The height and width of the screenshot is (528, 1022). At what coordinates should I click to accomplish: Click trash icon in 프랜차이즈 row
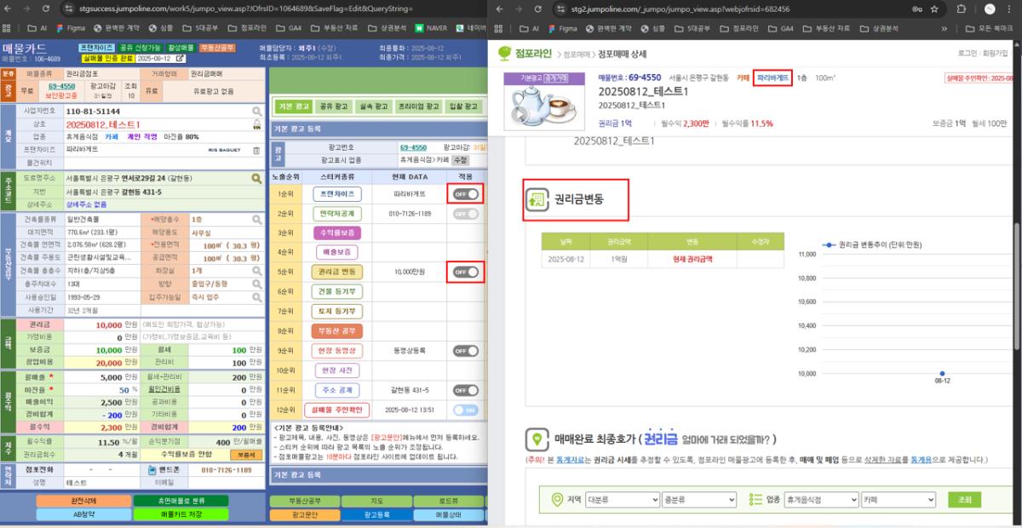[256, 151]
